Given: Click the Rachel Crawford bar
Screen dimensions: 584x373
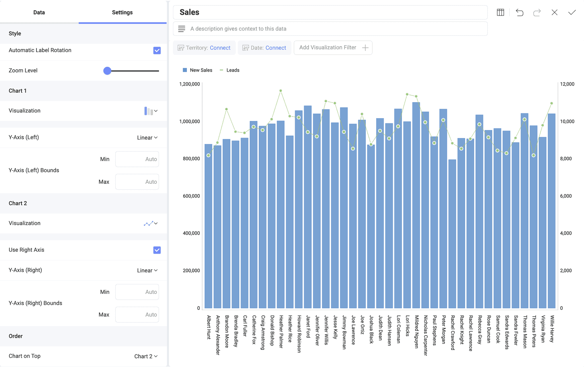Looking at the screenshot, I should click(x=452, y=234).
